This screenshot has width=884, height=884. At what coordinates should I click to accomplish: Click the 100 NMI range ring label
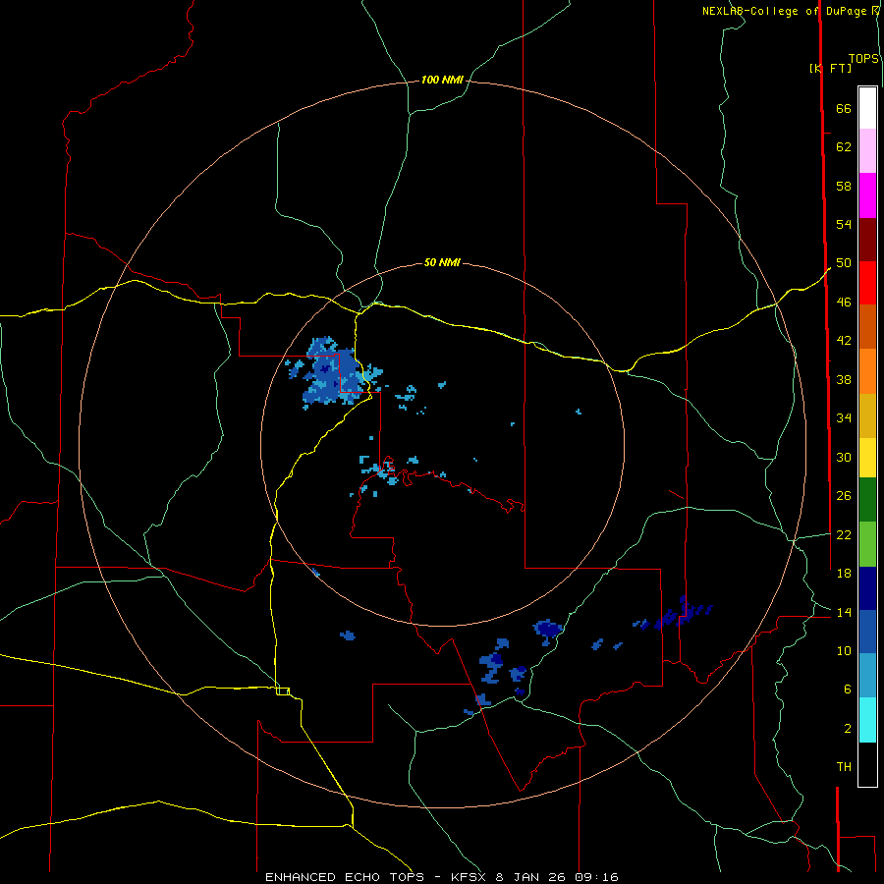[x=442, y=81]
